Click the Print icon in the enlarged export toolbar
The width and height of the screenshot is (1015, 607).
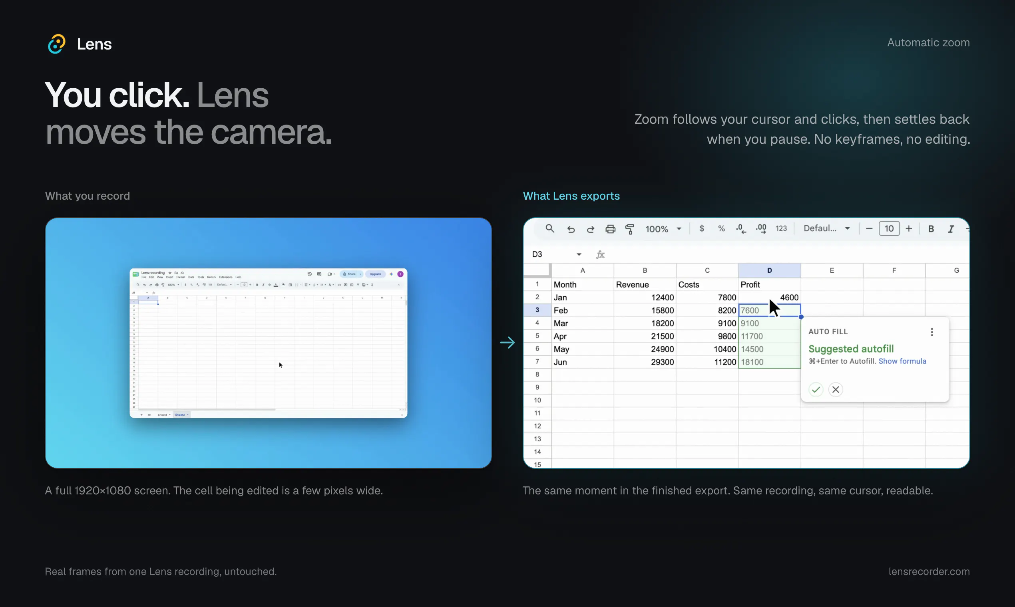pos(610,229)
